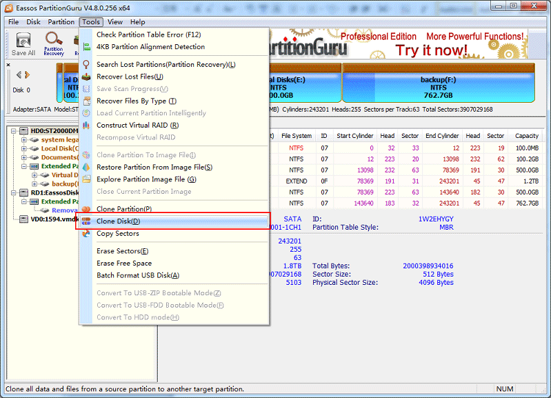This screenshot has height=398, width=551.
Task: Open the Partition Recovery toolbar tool
Action: [54, 44]
